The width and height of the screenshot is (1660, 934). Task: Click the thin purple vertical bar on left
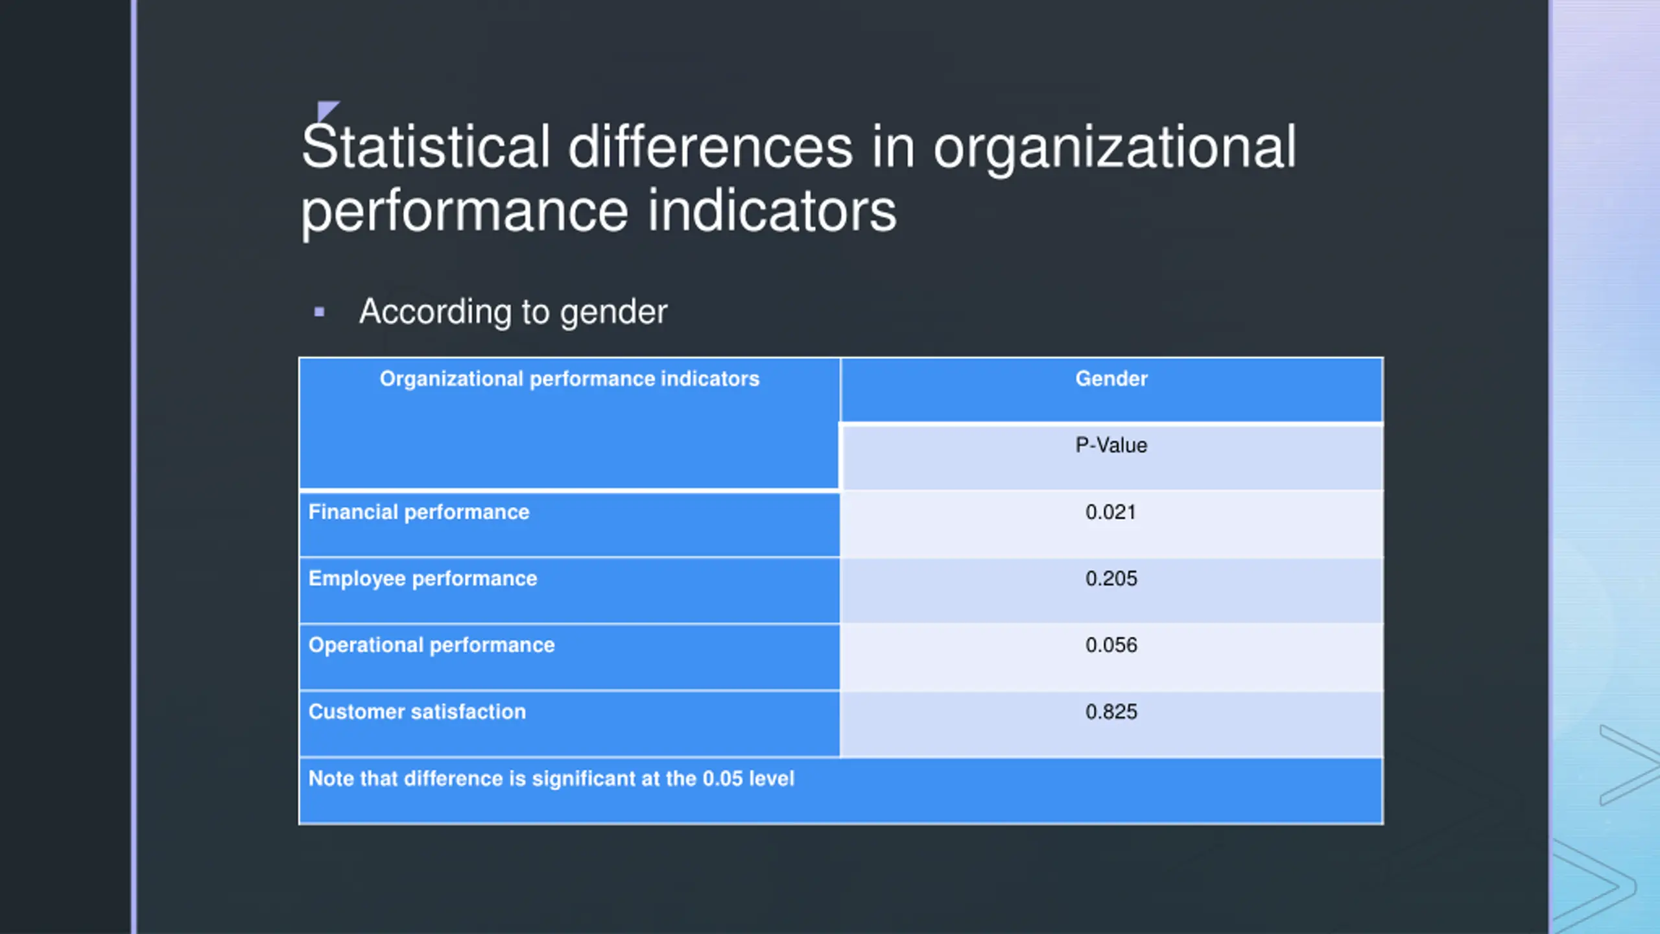(x=134, y=467)
